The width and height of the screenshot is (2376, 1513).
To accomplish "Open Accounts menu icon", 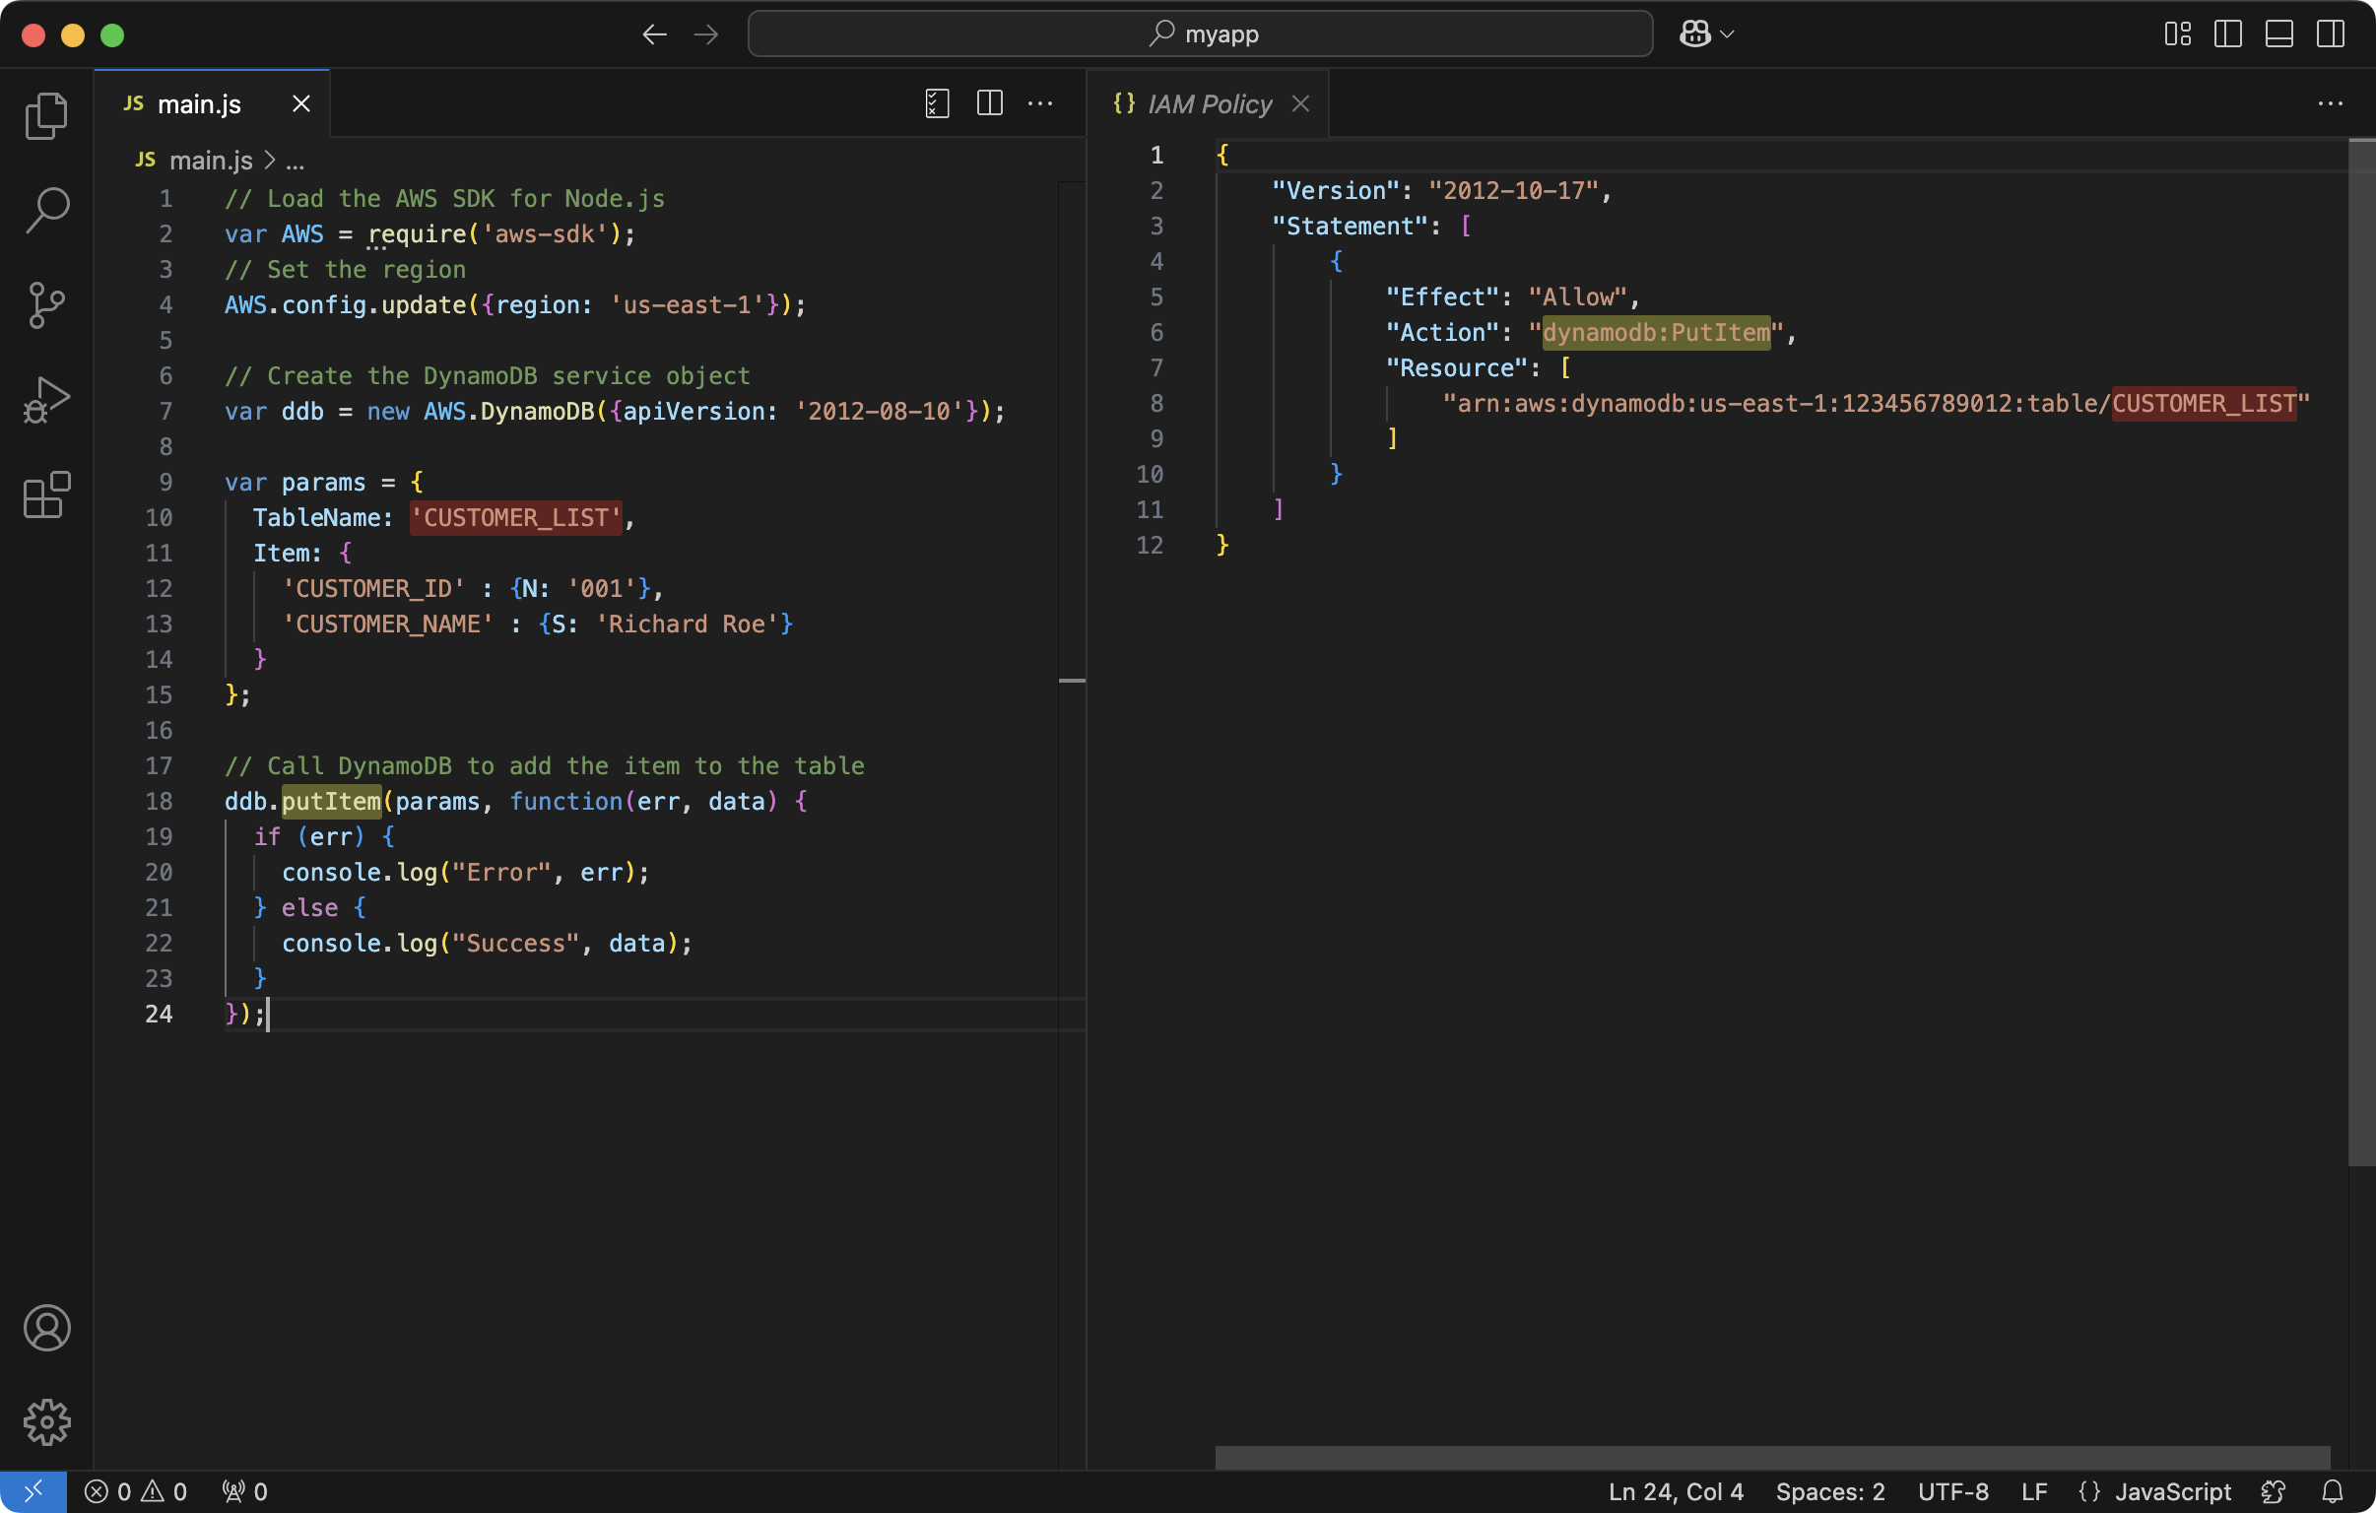I will (46, 1328).
